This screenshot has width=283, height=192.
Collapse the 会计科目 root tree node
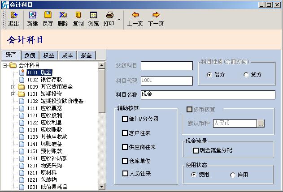pyautogui.click(x=4, y=65)
